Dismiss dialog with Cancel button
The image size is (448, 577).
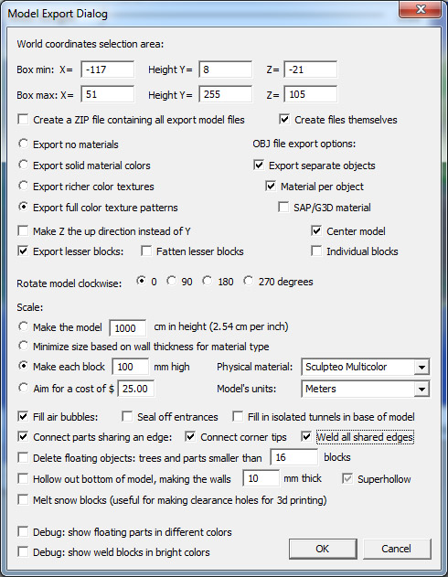(x=397, y=549)
